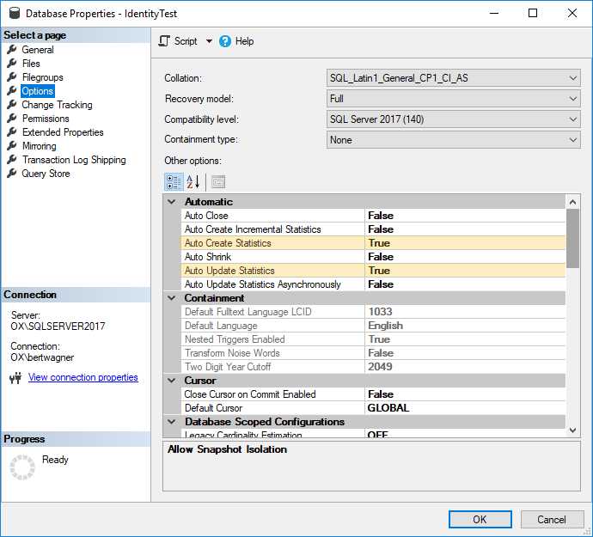Click the wrench icon beside Files
The width and height of the screenshot is (593, 537).
point(12,63)
